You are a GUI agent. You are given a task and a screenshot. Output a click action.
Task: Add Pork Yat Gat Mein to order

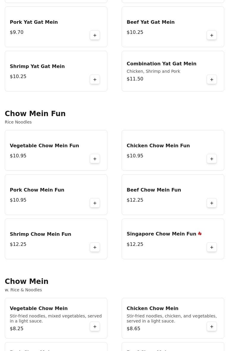95,35
